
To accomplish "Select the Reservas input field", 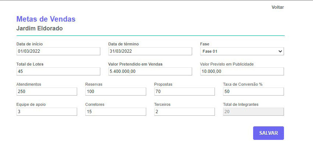I will 115,92.
